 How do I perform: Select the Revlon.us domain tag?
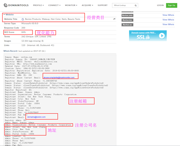pyautogui.click(x=127, y=25)
